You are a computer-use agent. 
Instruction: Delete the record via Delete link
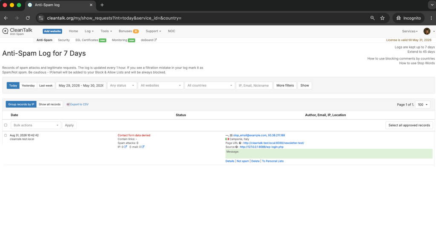tap(255, 161)
